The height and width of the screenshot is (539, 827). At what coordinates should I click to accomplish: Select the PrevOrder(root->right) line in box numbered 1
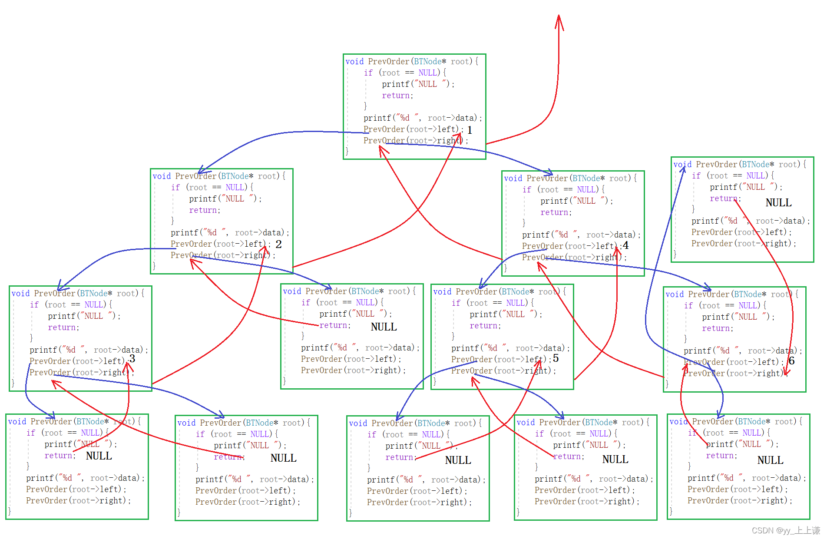click(416, 141)
